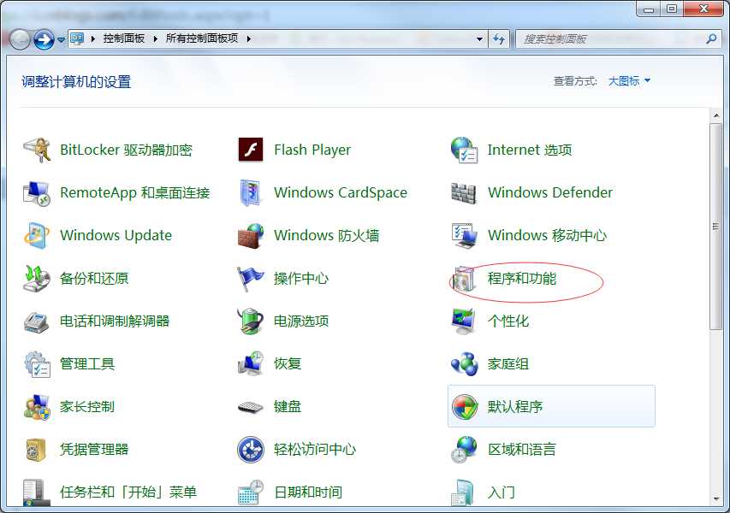Click the vertical scrollbar up arrow
This screenshot has width=730, height=513.
(x=716, y=115)
